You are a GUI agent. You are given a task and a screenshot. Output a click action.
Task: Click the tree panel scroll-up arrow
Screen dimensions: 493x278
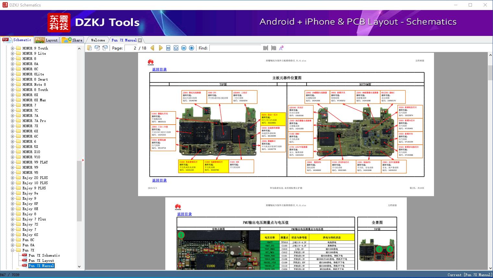tap(79, 49)
